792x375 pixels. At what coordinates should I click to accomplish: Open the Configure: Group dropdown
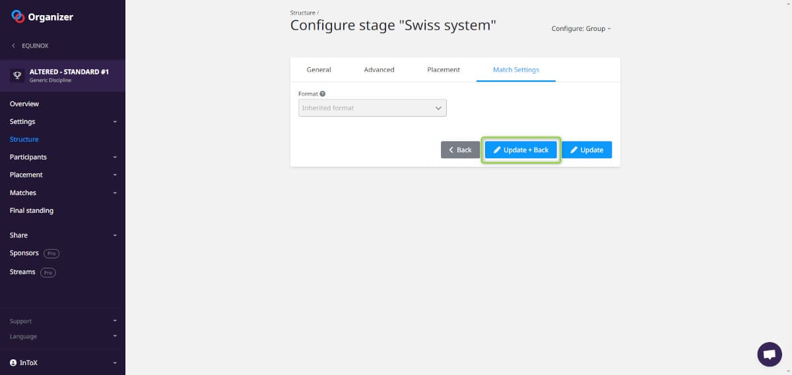click(581, 29)
